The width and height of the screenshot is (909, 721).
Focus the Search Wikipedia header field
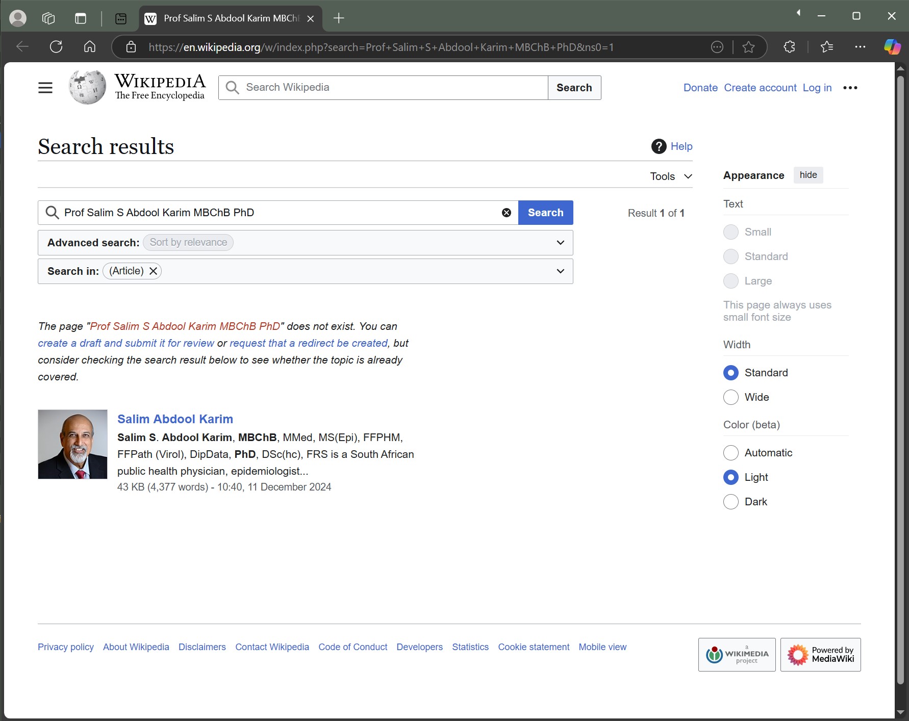point(383,88)
